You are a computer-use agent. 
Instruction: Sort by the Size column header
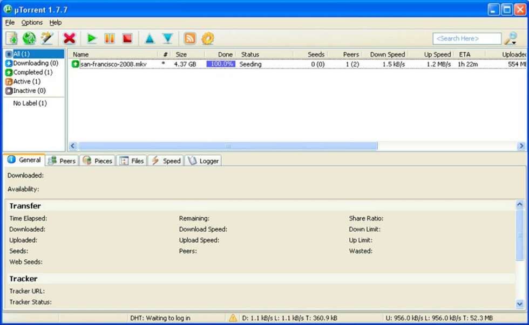click(x=188, y=54)
